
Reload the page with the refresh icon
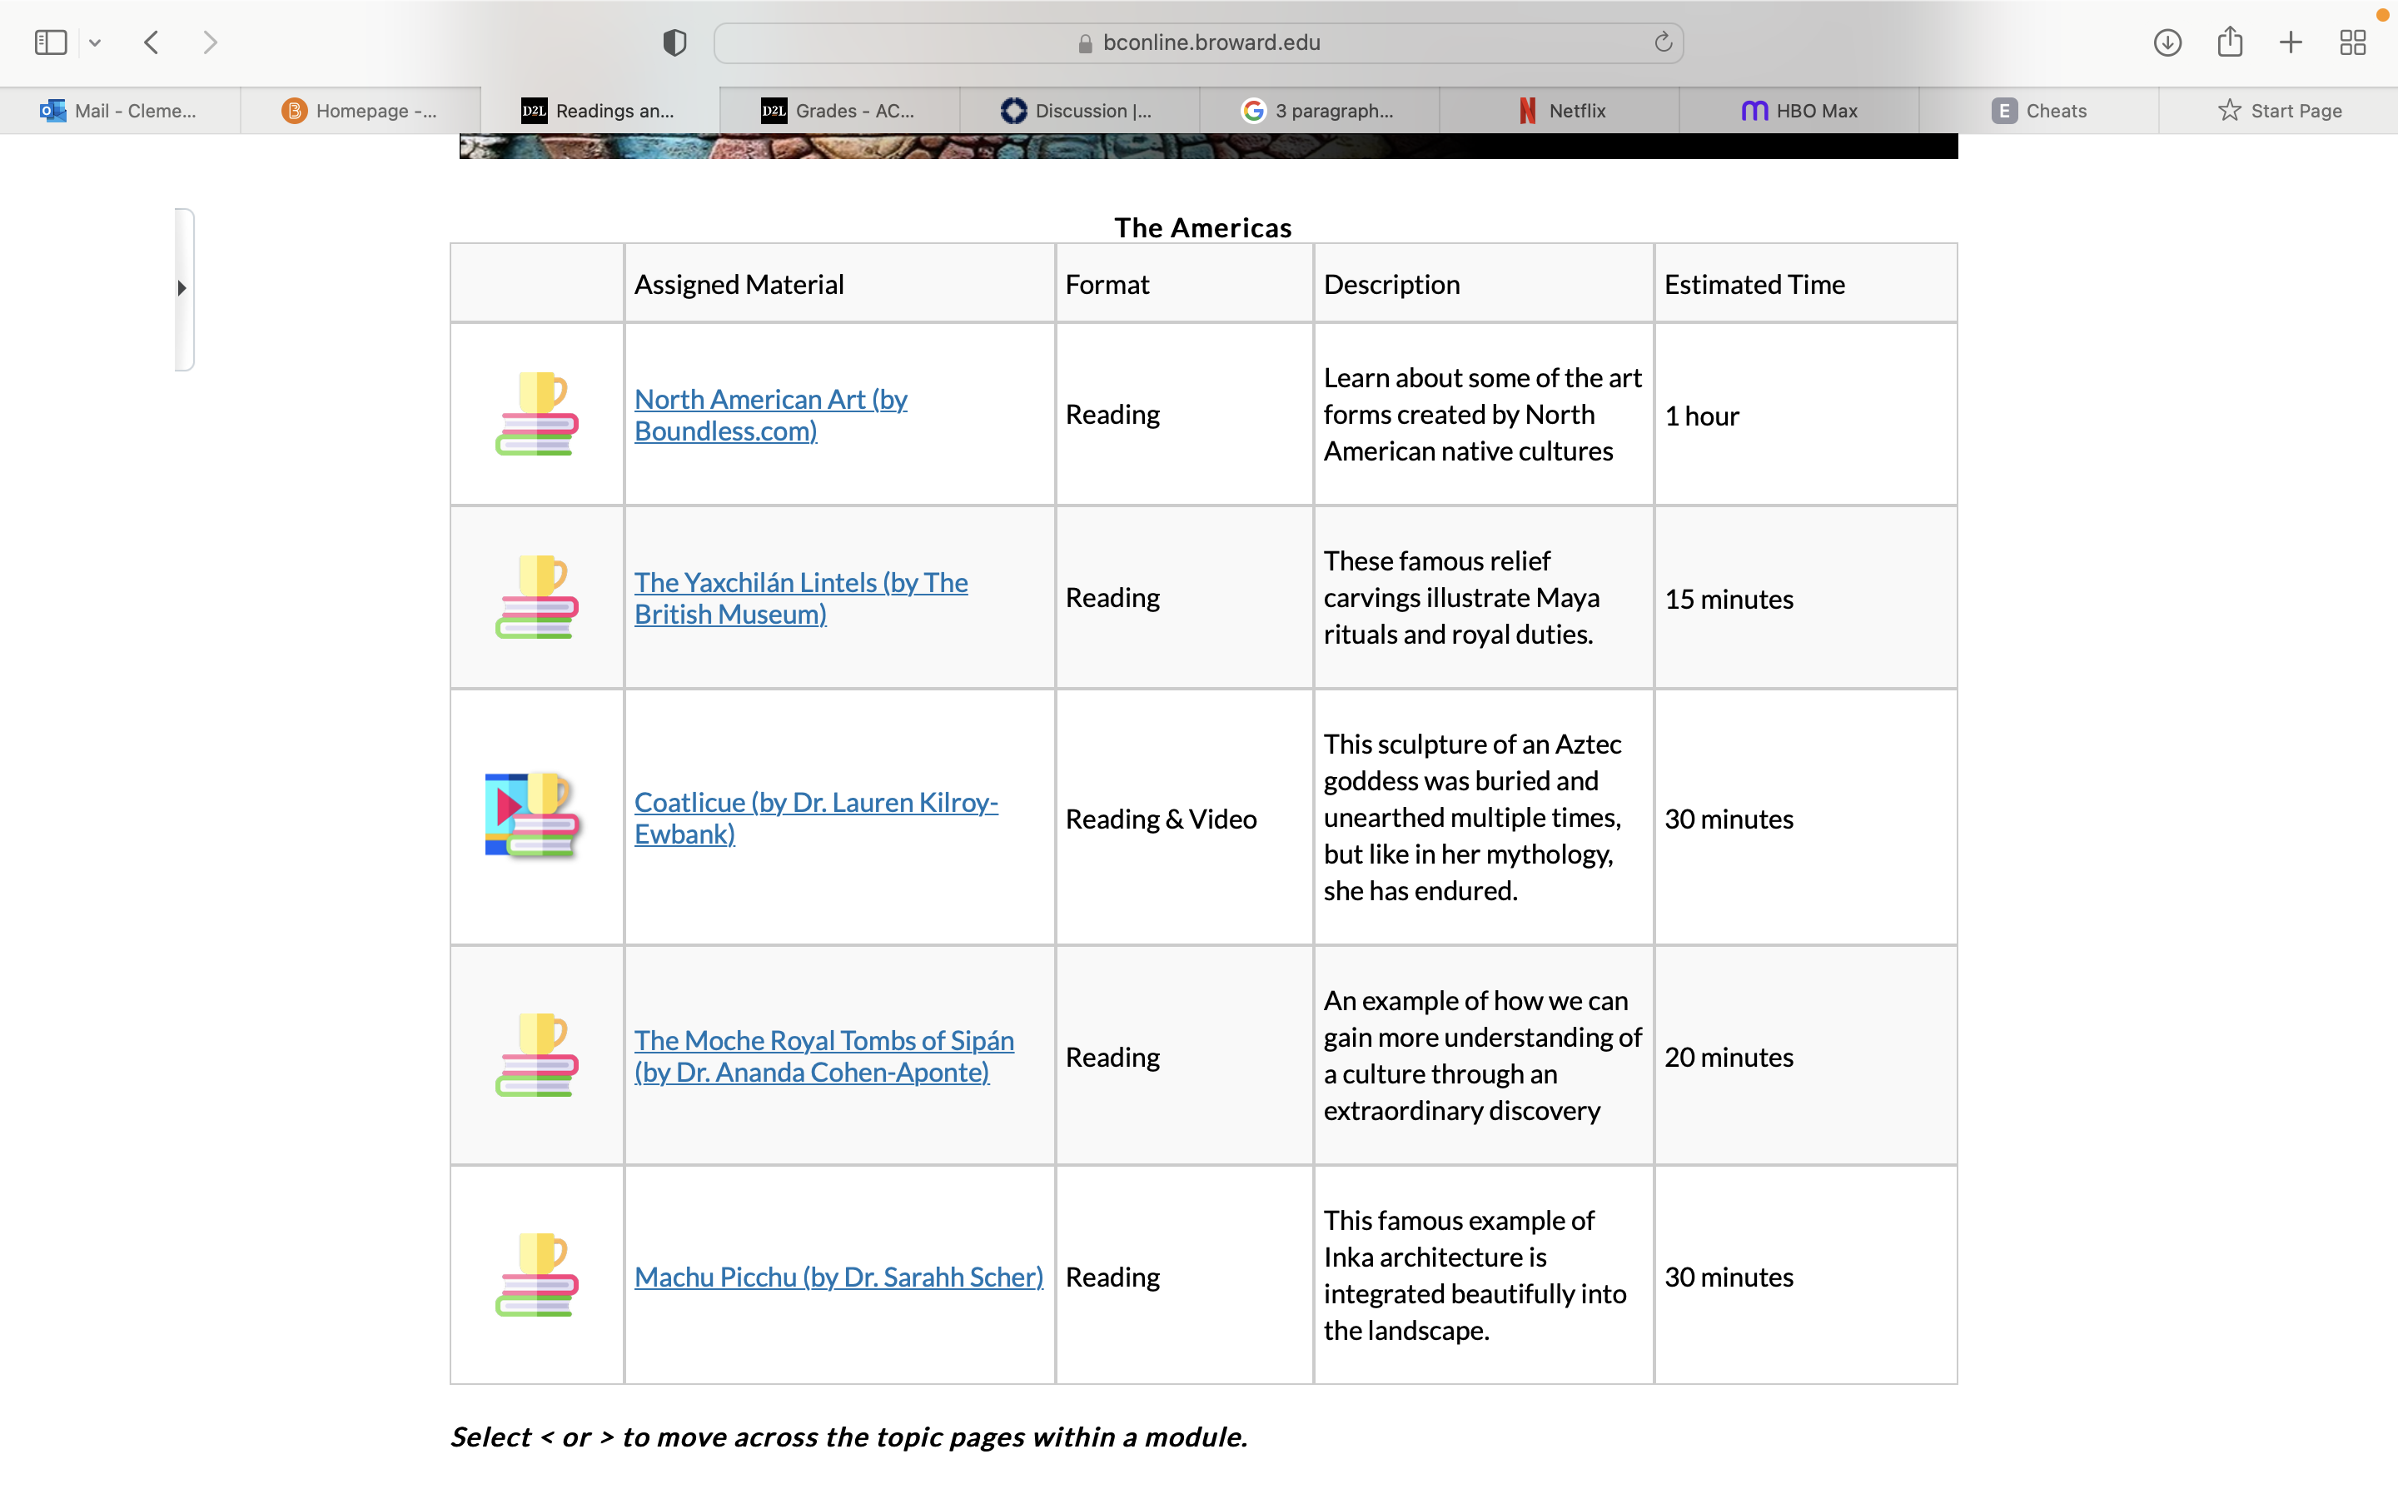click(1663, 42)
